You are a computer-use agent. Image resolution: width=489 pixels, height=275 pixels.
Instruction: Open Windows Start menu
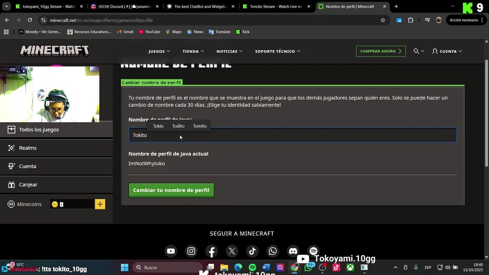point(125,267)
